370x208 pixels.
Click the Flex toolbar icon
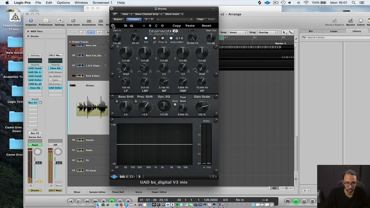click(101, 22)
